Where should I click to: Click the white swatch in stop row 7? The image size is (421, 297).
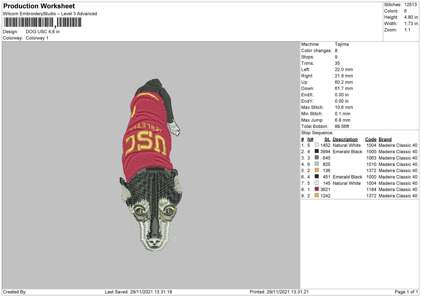(x=317, y=183)
